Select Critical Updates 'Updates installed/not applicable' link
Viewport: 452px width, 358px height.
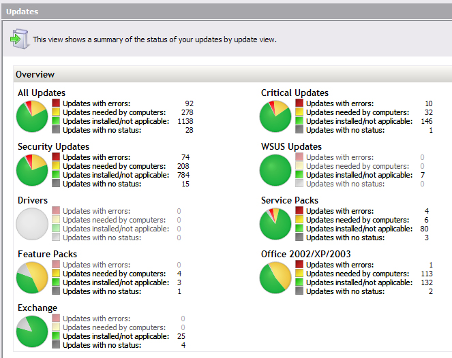pyautogui.click(x=359, y=121)
